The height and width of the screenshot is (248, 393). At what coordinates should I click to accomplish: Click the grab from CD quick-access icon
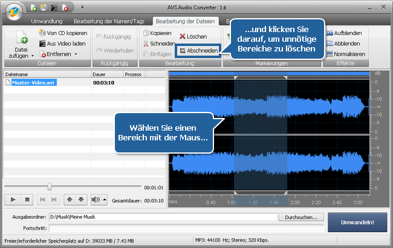[44, 7]
